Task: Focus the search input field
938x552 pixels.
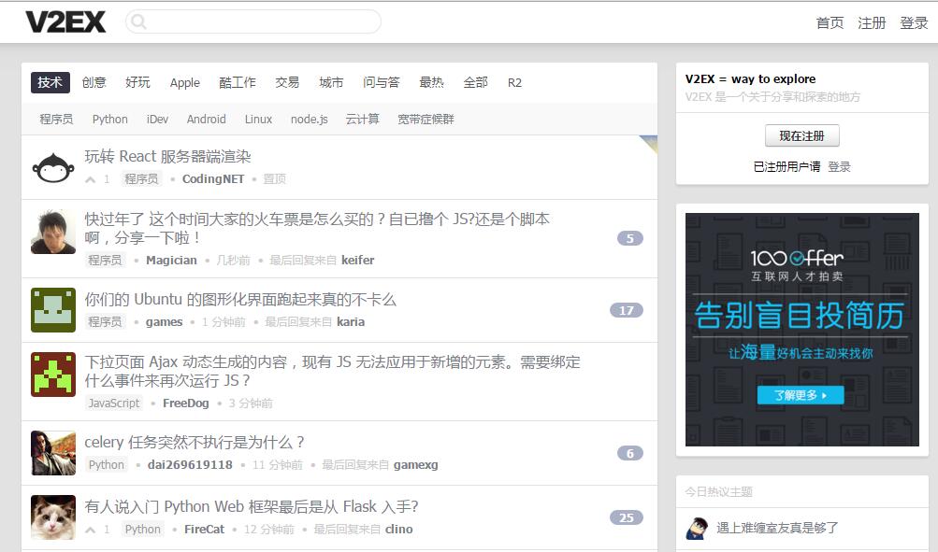Action: tap(262, 22)
